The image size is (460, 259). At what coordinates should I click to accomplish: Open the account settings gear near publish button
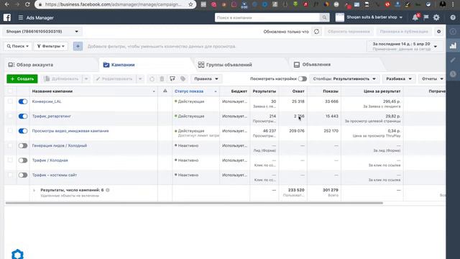[439, 32]
